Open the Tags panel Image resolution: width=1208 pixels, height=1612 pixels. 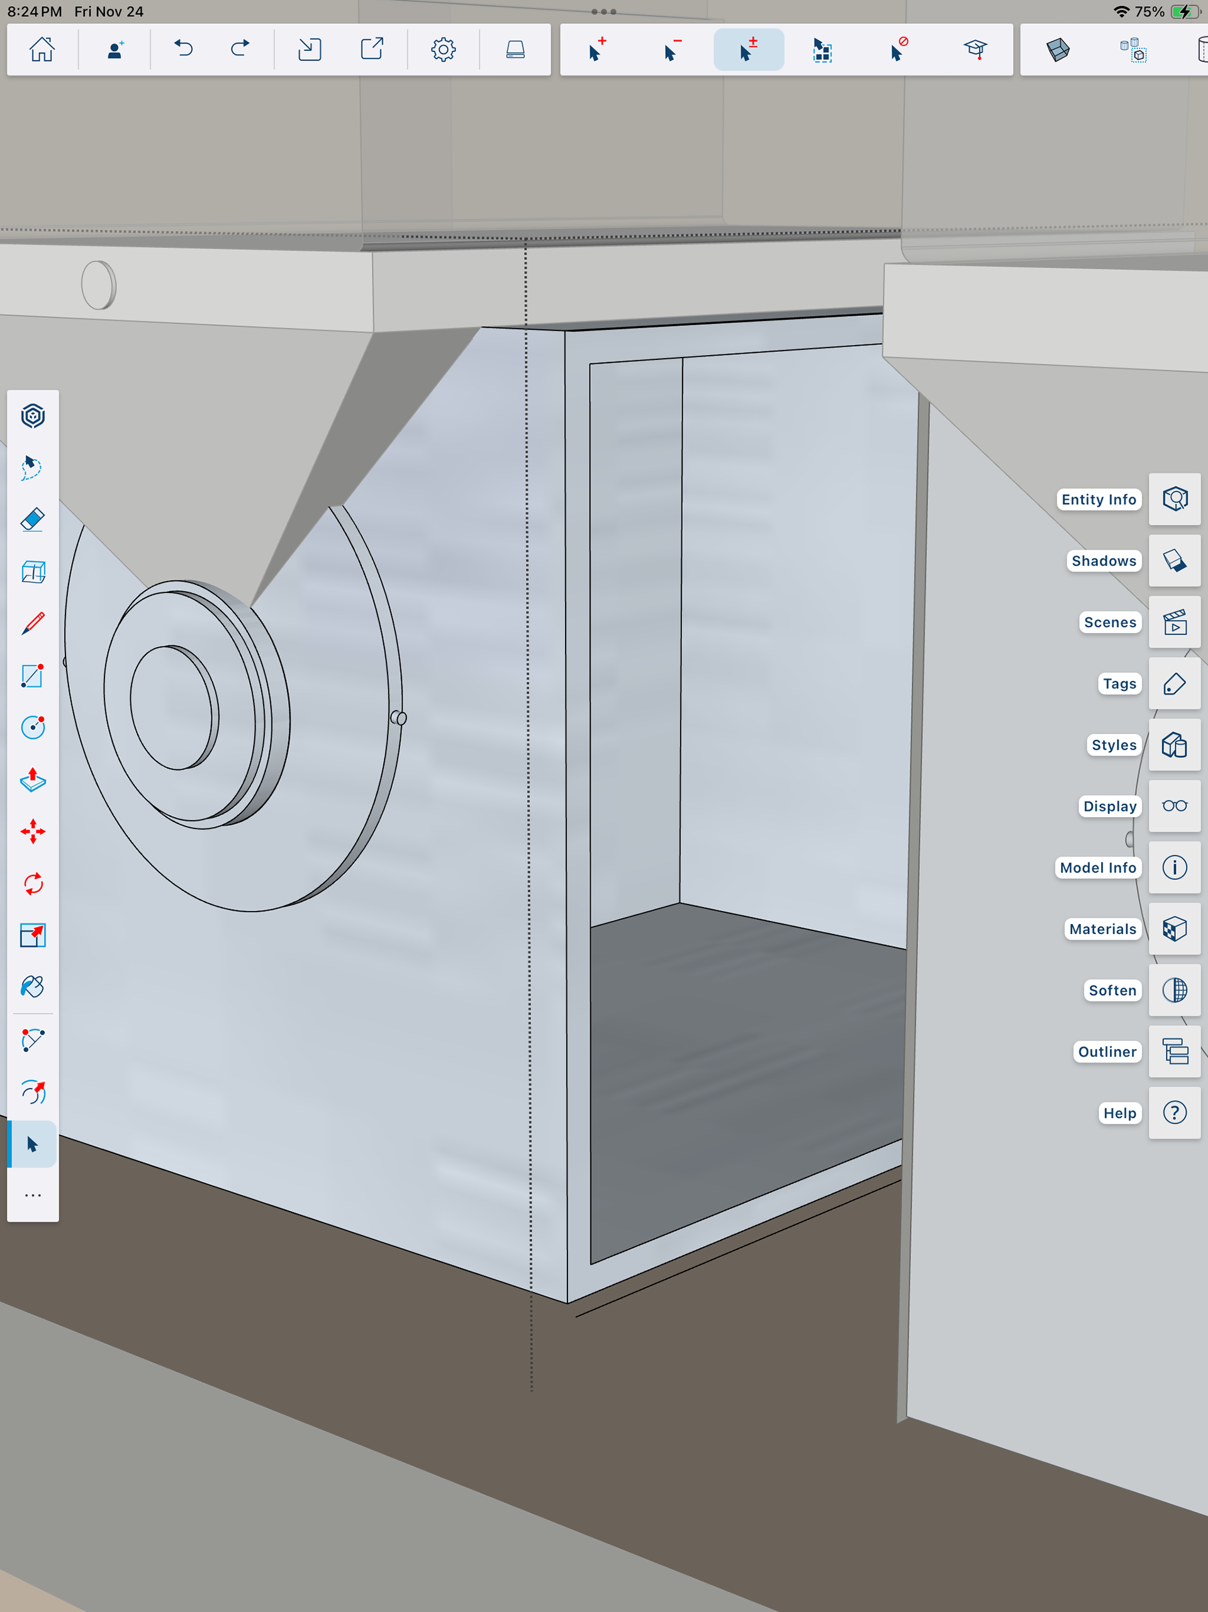(1174, 684)
